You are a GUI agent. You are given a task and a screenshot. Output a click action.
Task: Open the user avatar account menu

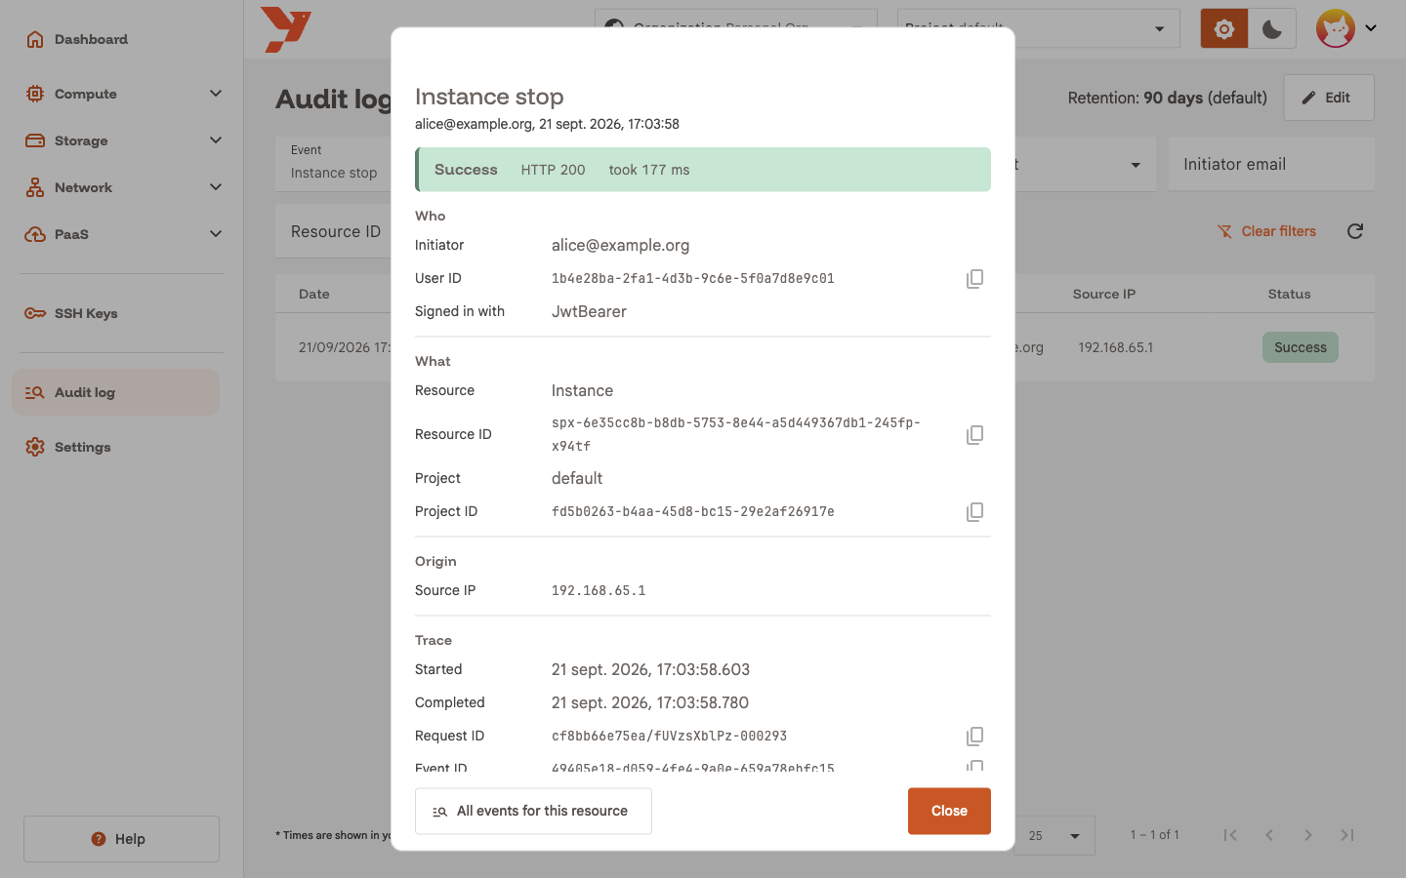(x=1346, y=28)
